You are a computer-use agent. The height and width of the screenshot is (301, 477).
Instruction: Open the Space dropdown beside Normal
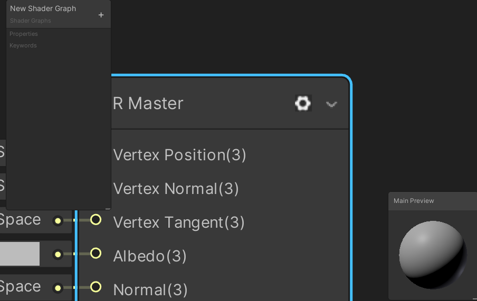click(x=20, y=287)
